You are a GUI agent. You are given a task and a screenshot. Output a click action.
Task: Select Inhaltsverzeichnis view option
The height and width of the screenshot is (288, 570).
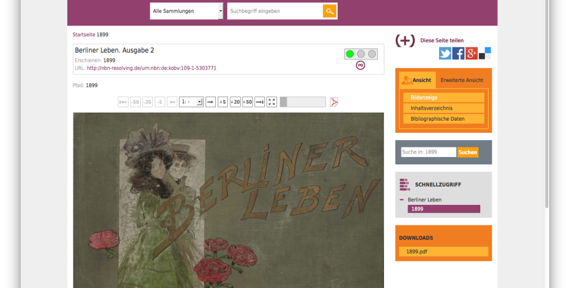click(x=443, y=108)
